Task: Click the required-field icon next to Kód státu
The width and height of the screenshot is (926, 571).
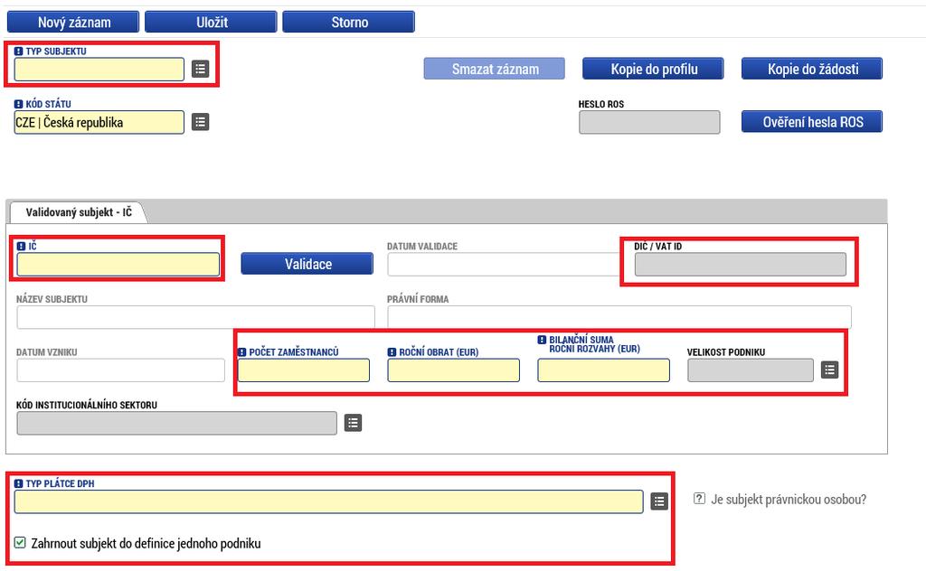Action: tap(18, 104)
